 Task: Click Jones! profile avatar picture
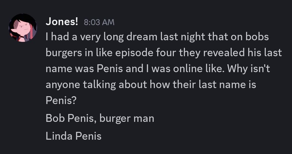(23, 28)
